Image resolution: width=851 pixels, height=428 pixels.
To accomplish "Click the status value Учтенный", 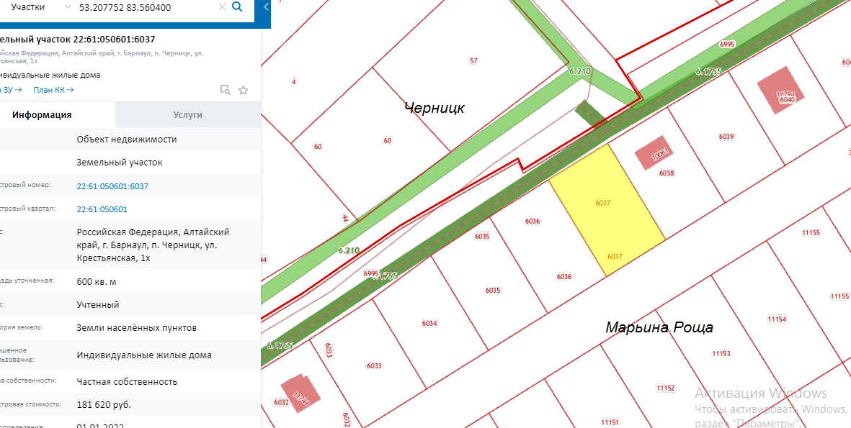I will point(98,305).
